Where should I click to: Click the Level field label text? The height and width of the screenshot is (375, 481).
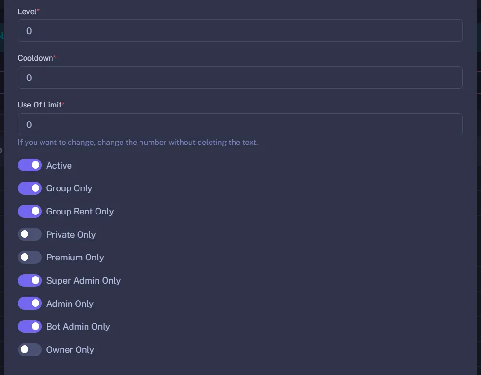click(27, 11)
